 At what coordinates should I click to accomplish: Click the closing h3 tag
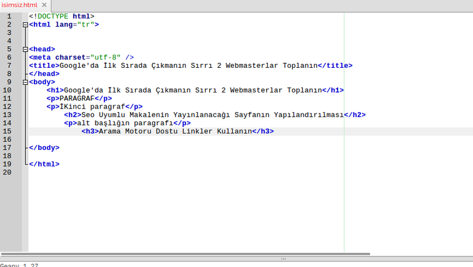click(x=263, y=131)
